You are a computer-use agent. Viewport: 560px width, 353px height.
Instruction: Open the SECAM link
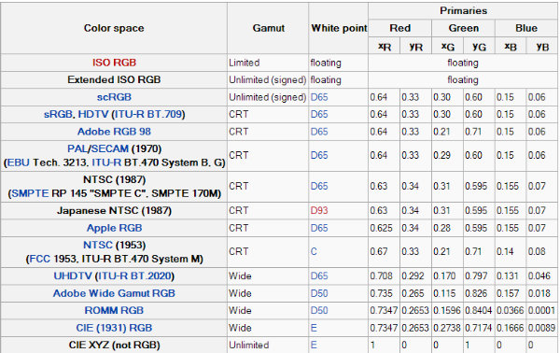click(x=109, y=148)
